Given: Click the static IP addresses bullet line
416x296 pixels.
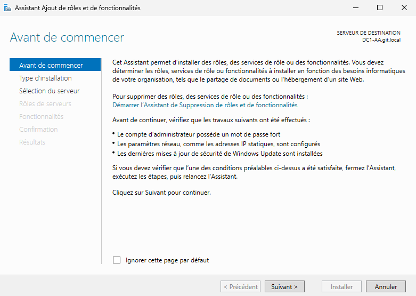Looking at the screenshot, I should click(x=216, y=144).
